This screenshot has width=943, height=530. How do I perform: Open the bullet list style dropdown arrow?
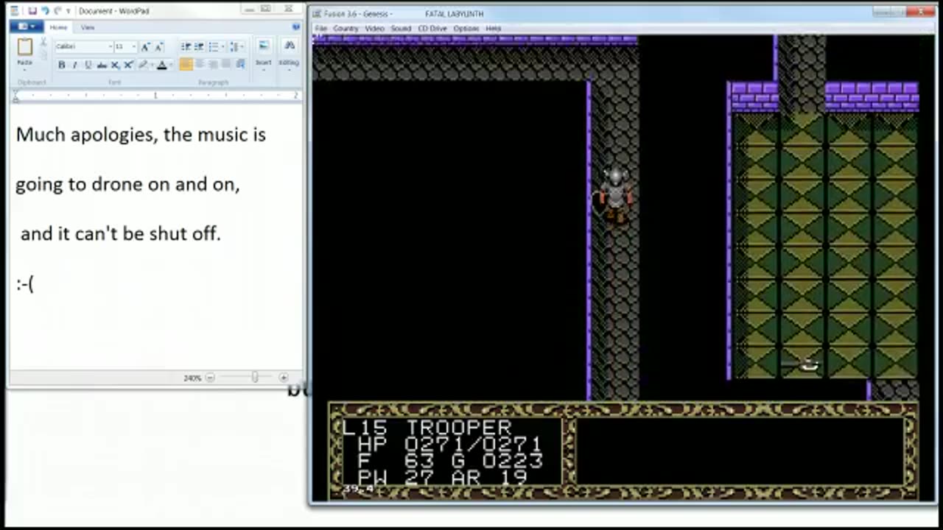(x=222, y=46)
